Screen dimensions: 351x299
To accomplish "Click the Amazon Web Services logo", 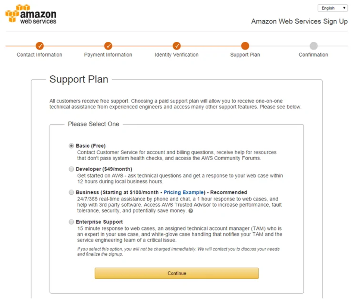I will point(31,14).
